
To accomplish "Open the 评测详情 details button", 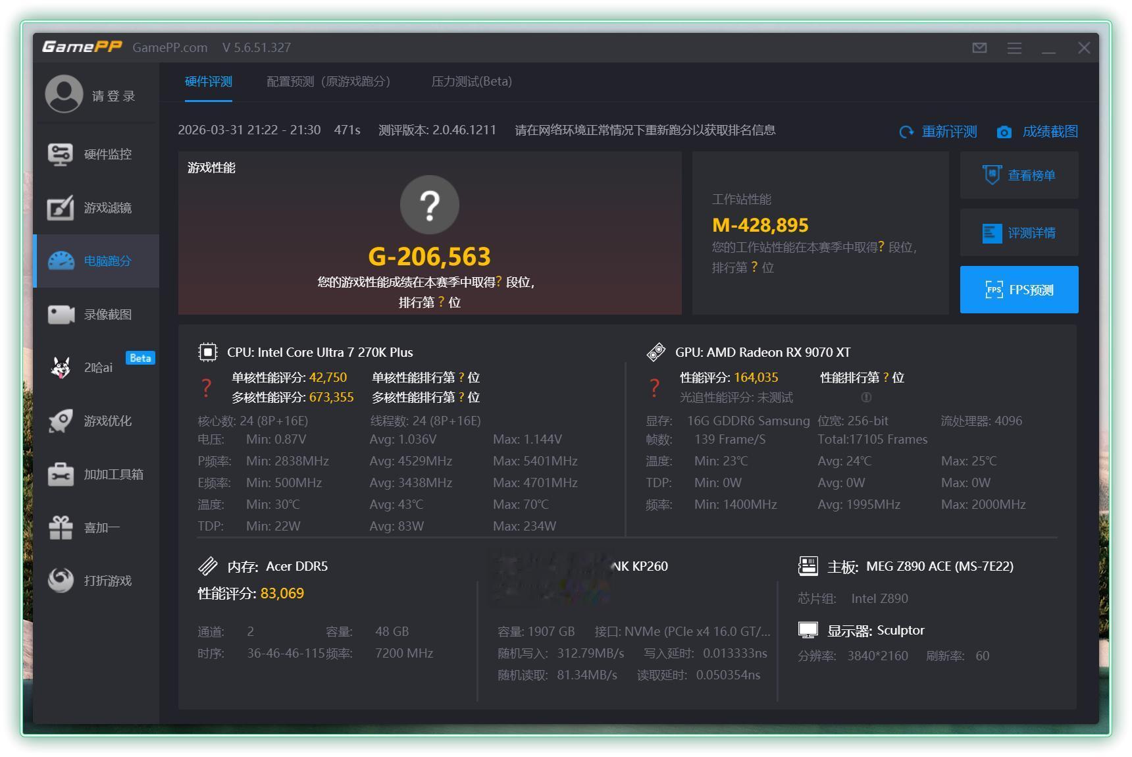I will tap(1019, 232).
